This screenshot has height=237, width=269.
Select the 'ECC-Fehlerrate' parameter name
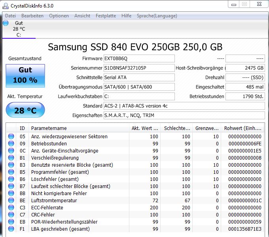click(x=47, y=207)
